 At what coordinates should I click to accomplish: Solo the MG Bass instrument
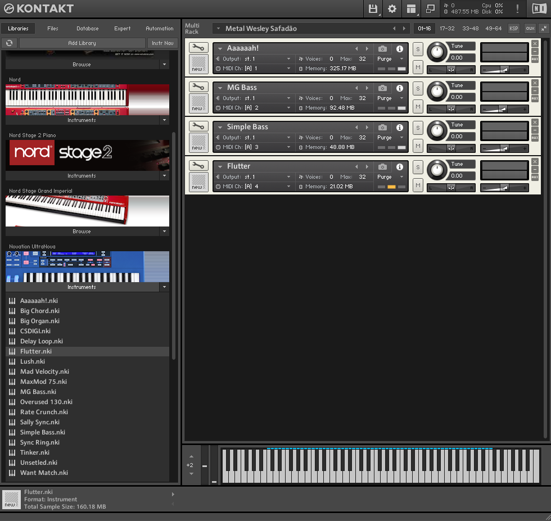[x=418, y=89]
